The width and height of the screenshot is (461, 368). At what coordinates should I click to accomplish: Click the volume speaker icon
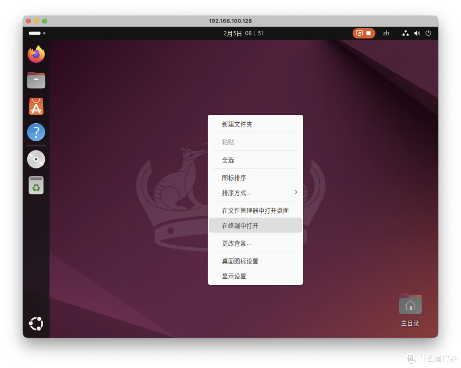tap(417, 33)
